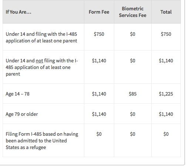The width and height of the screenshot is (186, 166).
Task: Click the $0 biometric fee in the first row
Action: click(133, 34)
